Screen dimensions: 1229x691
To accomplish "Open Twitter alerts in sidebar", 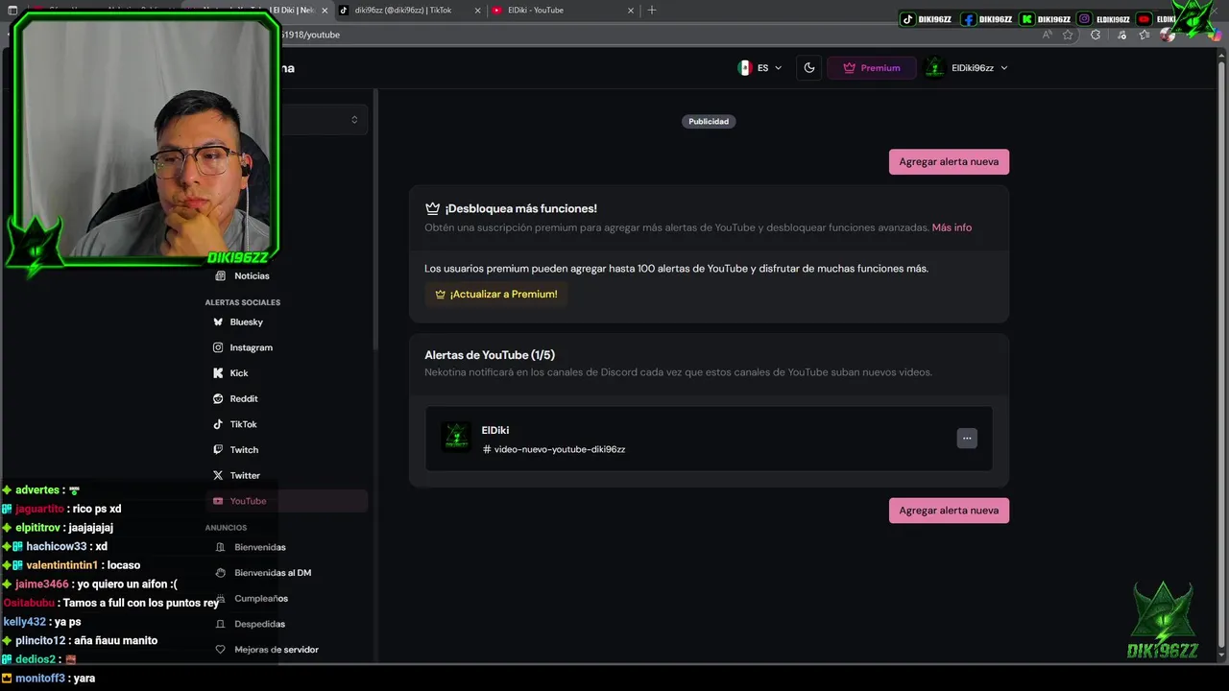I will click(x=286, y=475).
